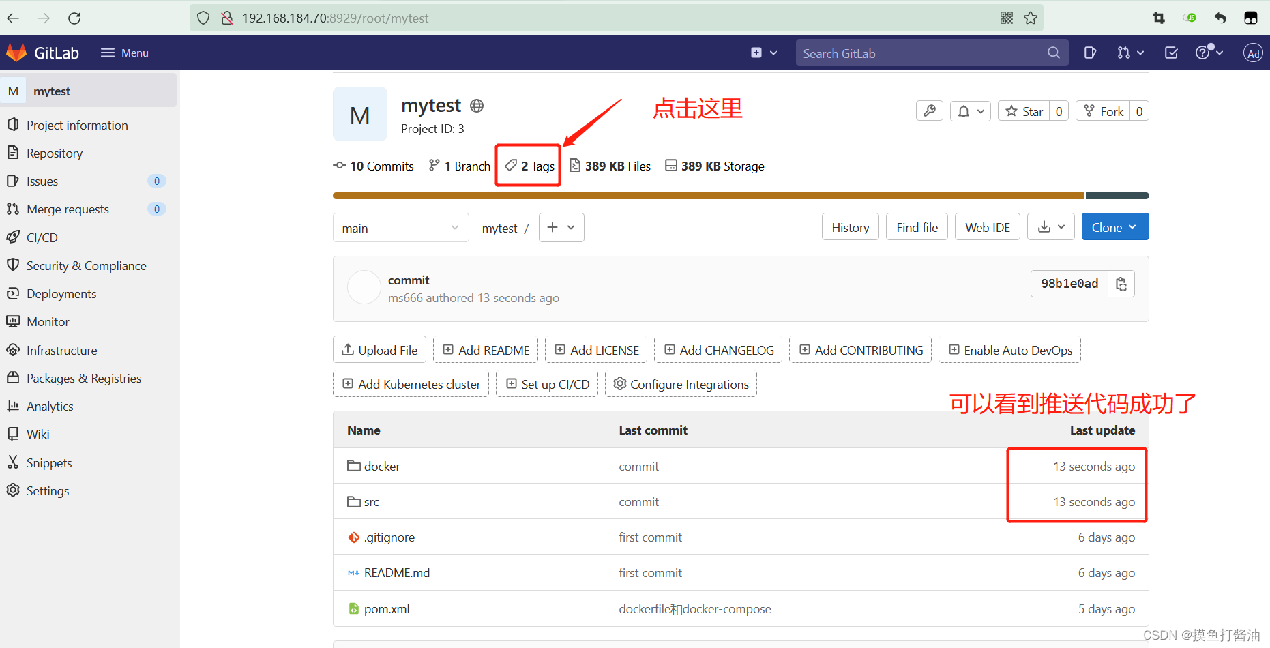Open the user avatar menu

click(x=1253, y=53)
